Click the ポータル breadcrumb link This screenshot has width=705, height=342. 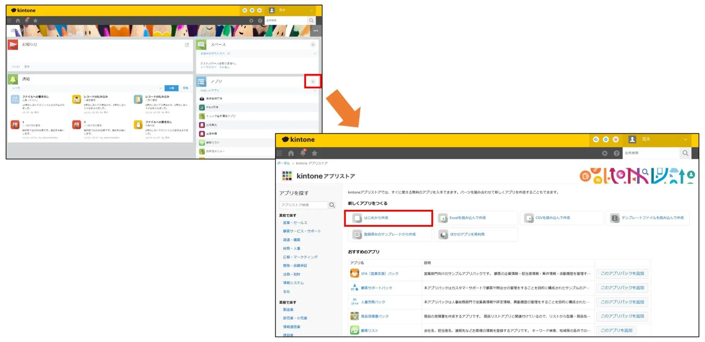point(283,163)
